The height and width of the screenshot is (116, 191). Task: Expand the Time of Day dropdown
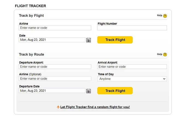click(132, 79)
